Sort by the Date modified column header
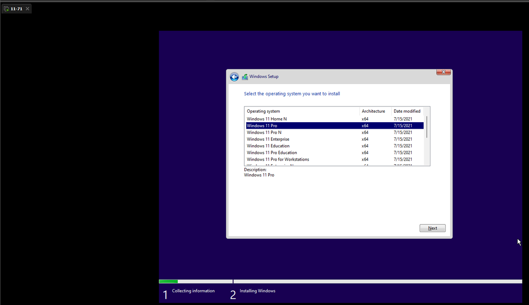 [407, 111]
